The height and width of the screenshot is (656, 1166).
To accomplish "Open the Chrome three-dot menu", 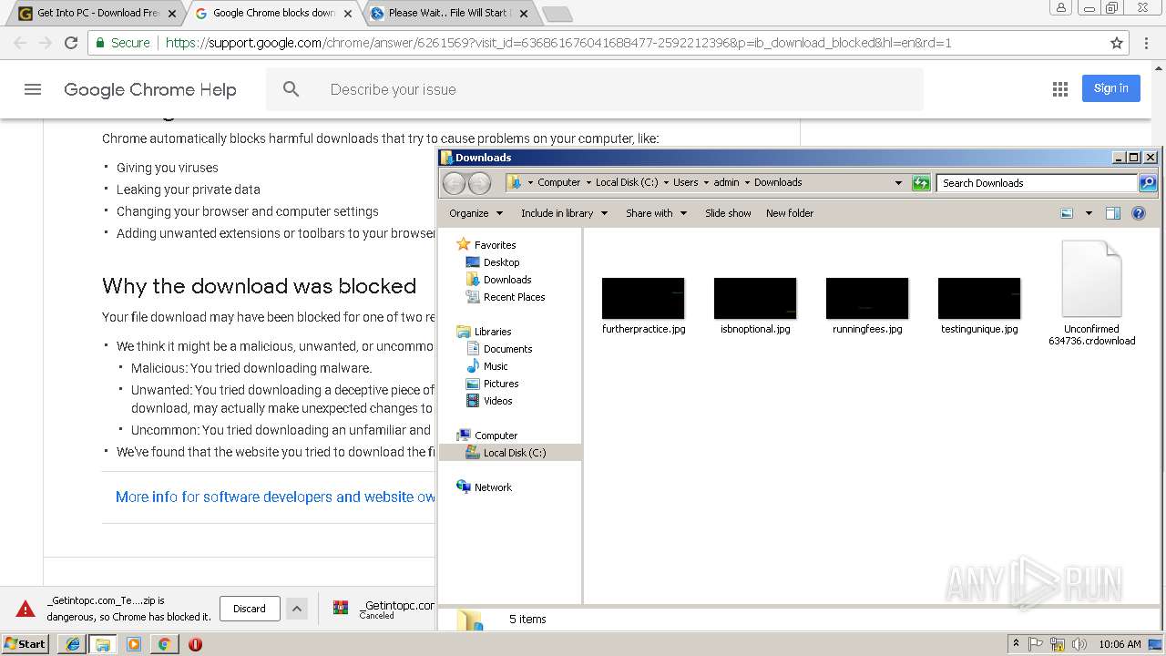I will click(x=1147, y=43).
